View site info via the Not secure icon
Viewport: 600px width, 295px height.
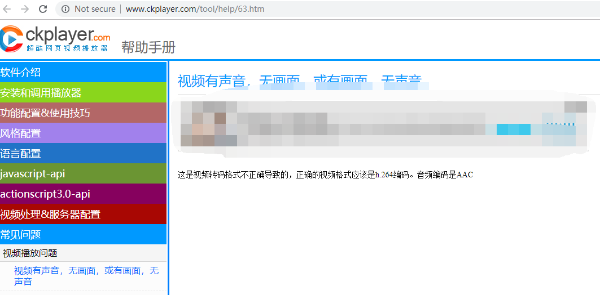[x=65, y=9]
